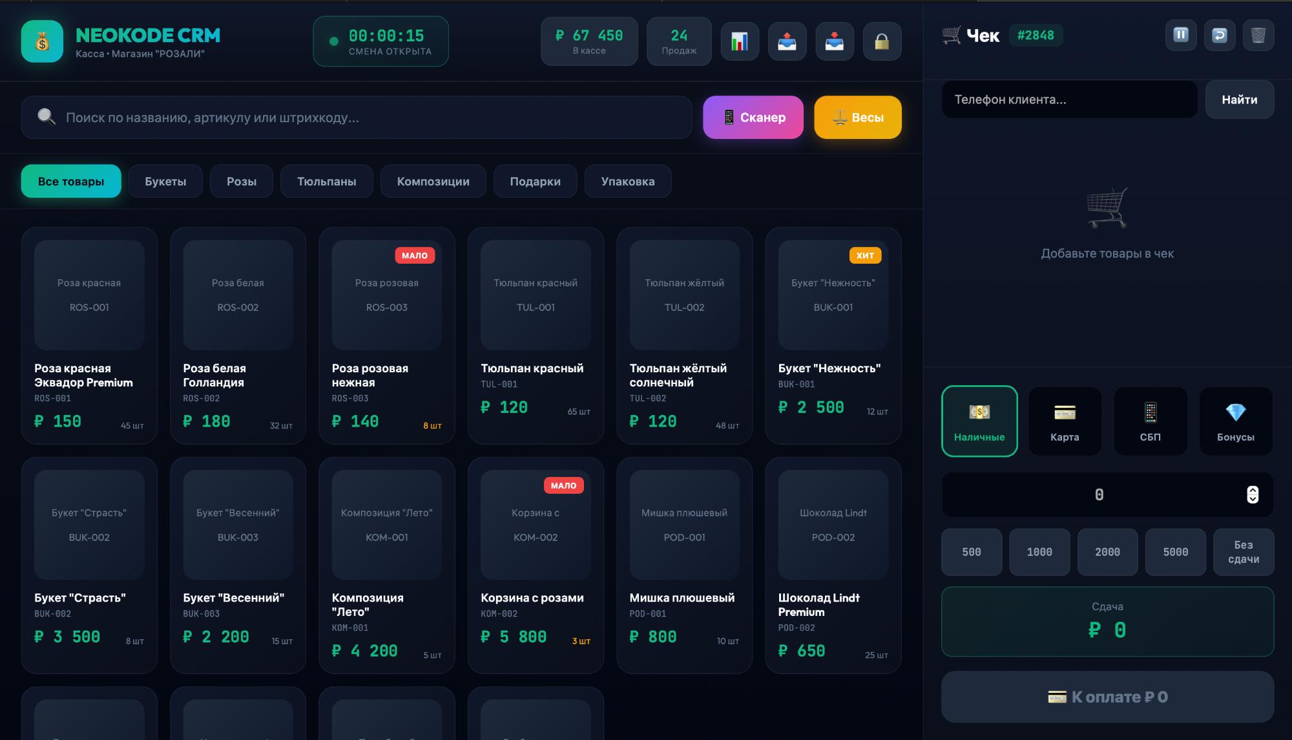Switch to the Подарки category
This screenshot has height=740, width=1292.
536,181
